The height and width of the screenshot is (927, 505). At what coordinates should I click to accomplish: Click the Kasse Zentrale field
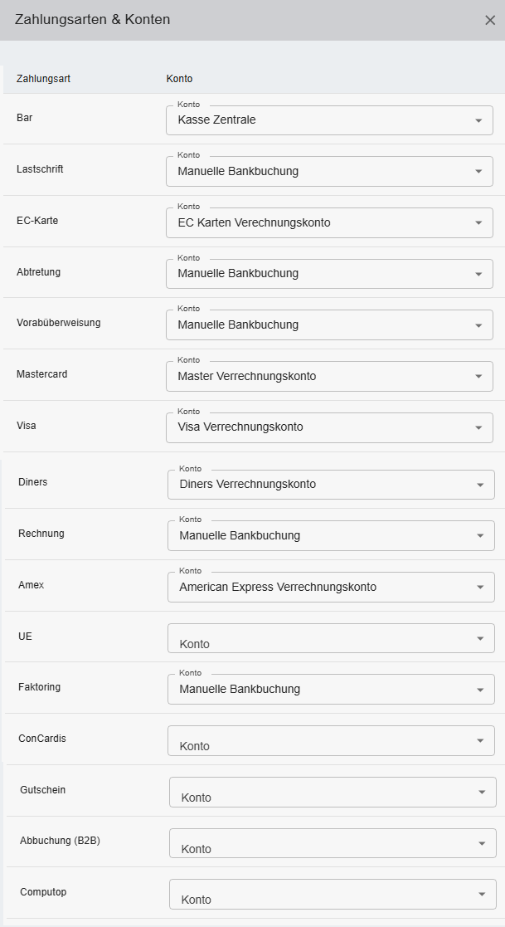point(315,120)
